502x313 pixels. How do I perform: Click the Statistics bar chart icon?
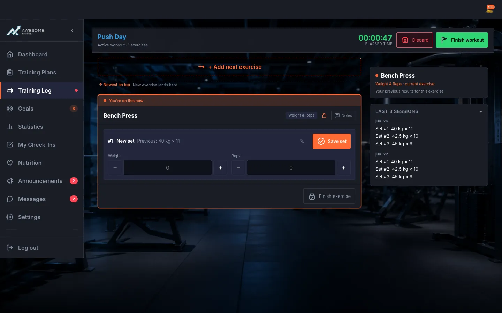pyautogui.click(x=10, y=127)
